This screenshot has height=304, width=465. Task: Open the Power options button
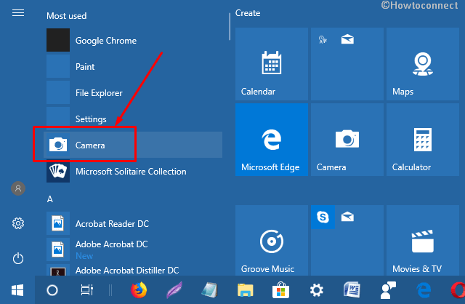click(x=18, y=258)
